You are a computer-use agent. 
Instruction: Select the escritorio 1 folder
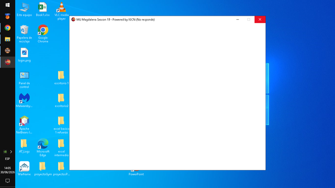tap(61, 78)
